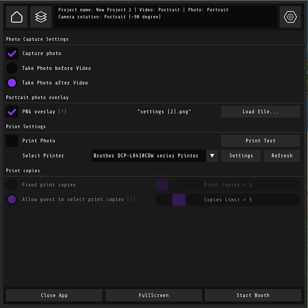Open the layers stack icon
The width and height of the screenshot is (308, 308).
(41, 17)
